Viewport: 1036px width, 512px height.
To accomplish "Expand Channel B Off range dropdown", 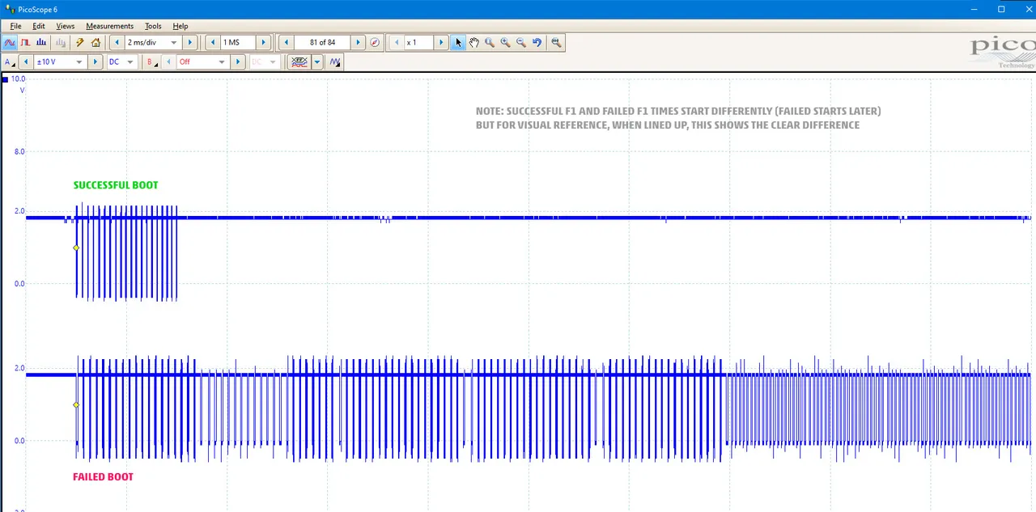I will (220, 62).
